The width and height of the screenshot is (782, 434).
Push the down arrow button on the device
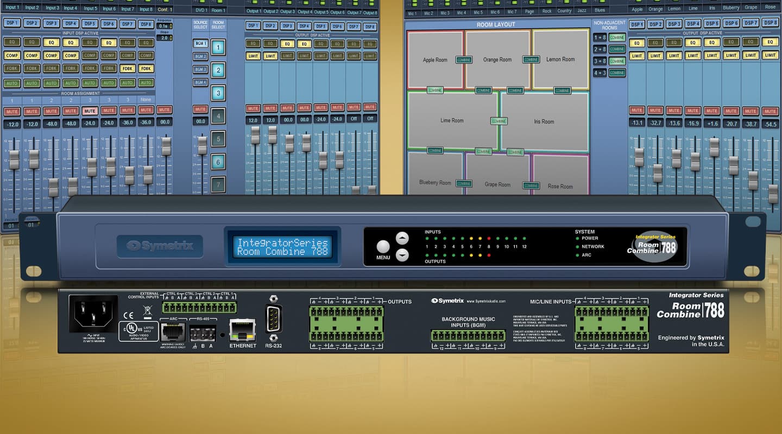pyautogui.click(x=402, y=254)
